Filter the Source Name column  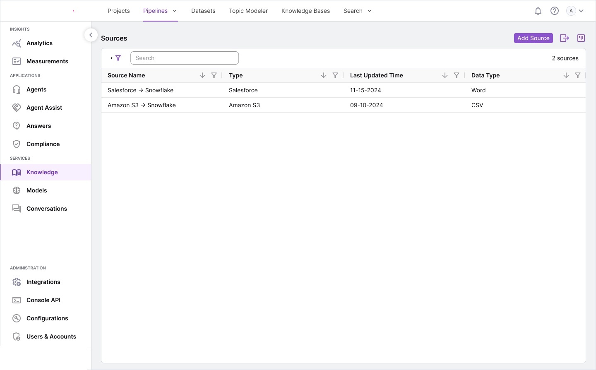(x=214, y=75)
